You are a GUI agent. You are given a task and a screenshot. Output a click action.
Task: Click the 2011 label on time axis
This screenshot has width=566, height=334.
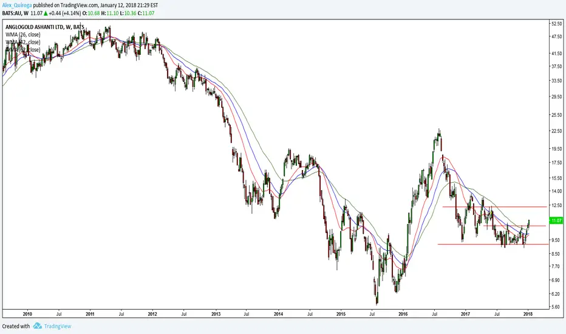click(90, 314)
